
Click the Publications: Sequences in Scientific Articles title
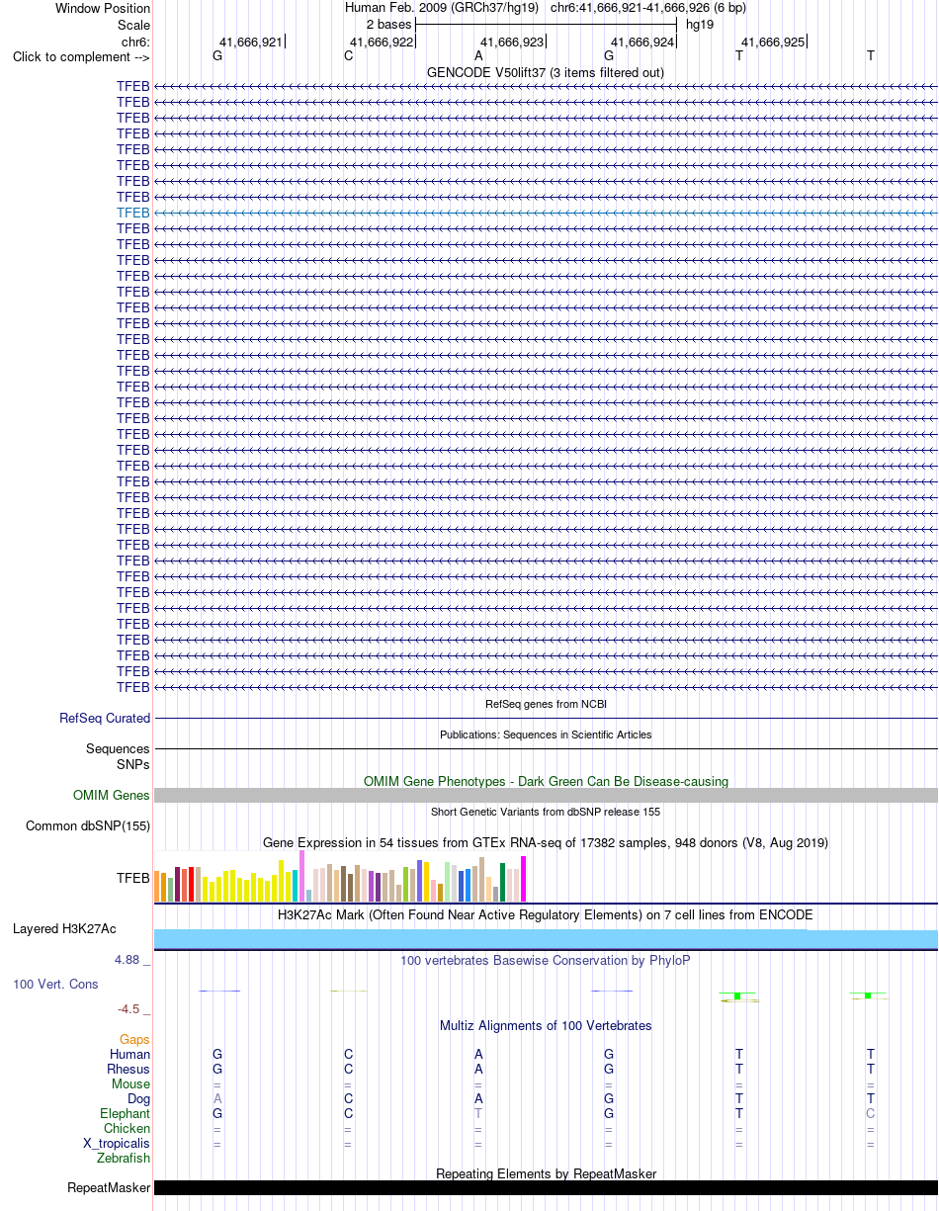[x=546, y=735]
